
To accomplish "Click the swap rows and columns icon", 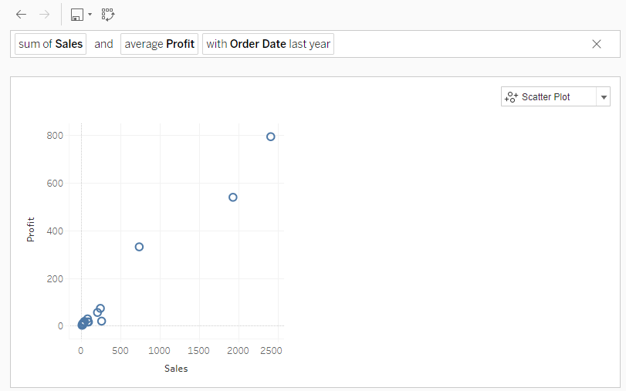I will click(x=107, y=15).
